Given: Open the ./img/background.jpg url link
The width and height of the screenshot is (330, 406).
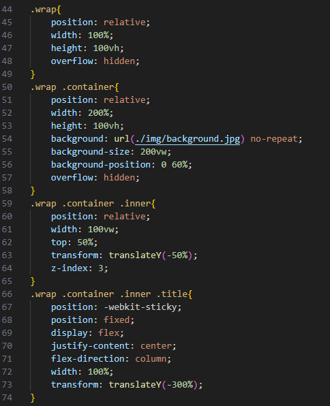Looking at the screenshot, I should (x=187, y=139).
